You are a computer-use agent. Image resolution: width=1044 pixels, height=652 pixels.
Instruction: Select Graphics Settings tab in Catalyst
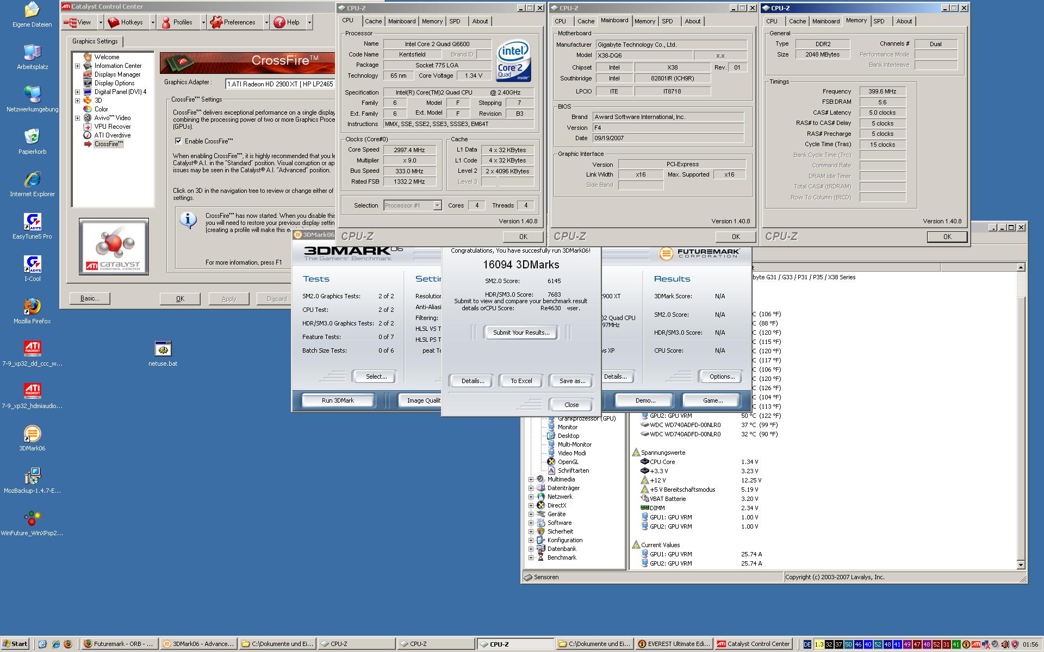click(95, 41)
